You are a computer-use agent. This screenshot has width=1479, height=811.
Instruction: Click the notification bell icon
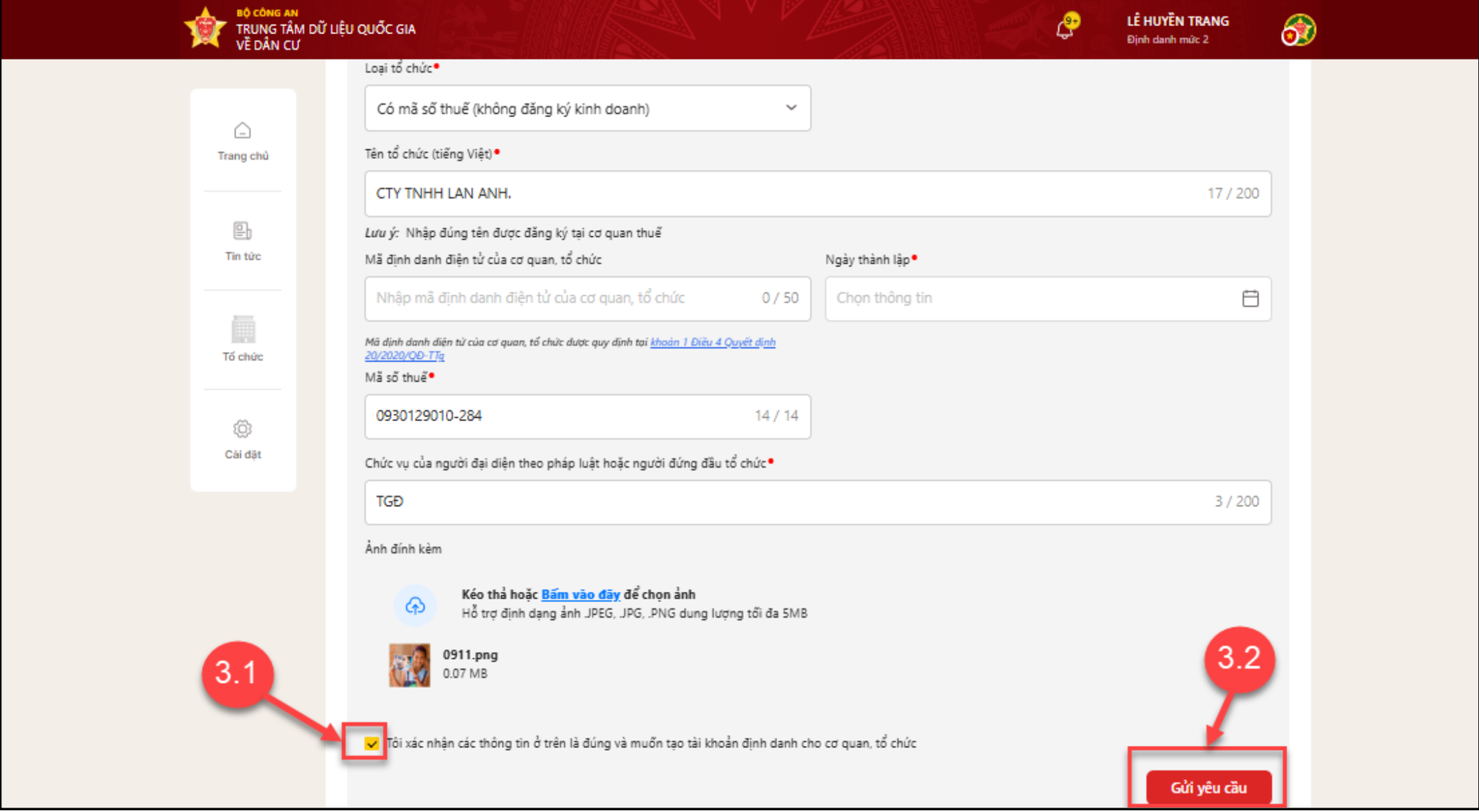tap(1065, 30)
